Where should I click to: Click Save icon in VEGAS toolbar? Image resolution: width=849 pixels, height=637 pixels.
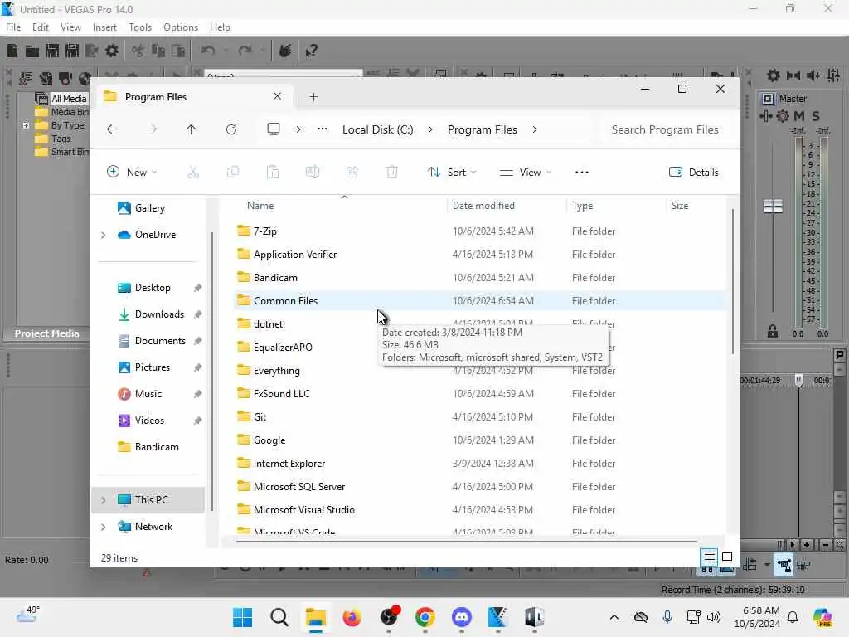(x=52, y=51)
